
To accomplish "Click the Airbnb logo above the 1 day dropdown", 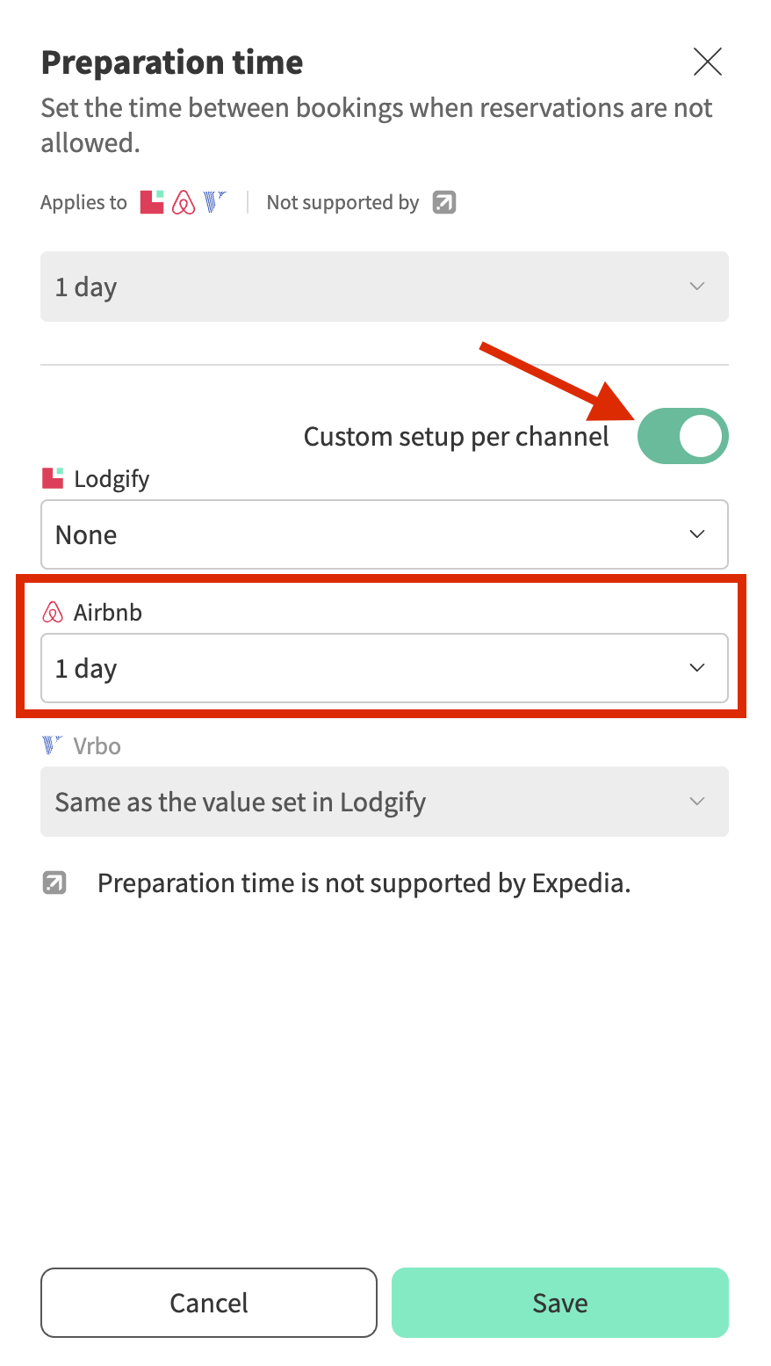I will tap(53, 613).
